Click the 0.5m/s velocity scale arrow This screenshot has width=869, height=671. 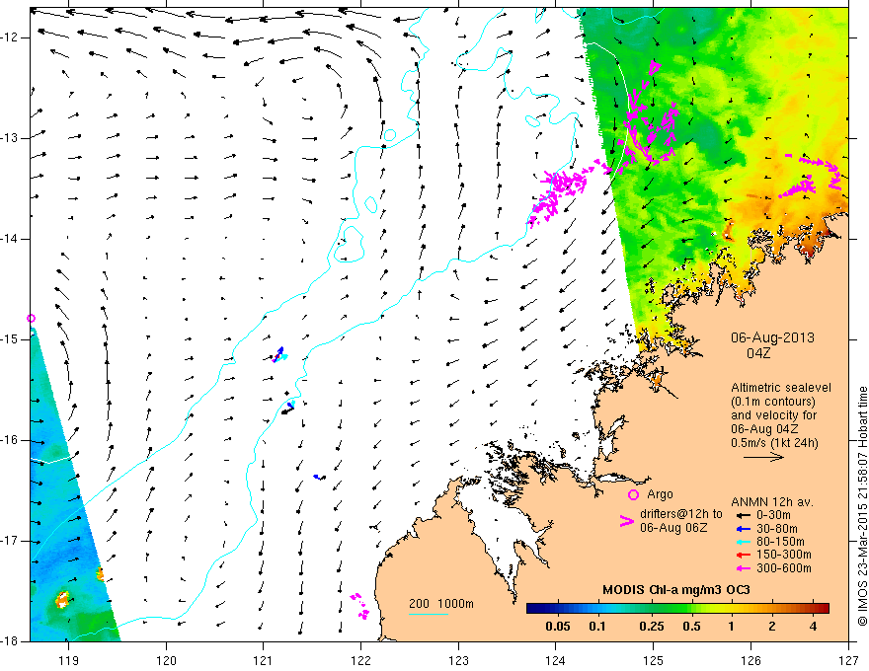[763, 457]
